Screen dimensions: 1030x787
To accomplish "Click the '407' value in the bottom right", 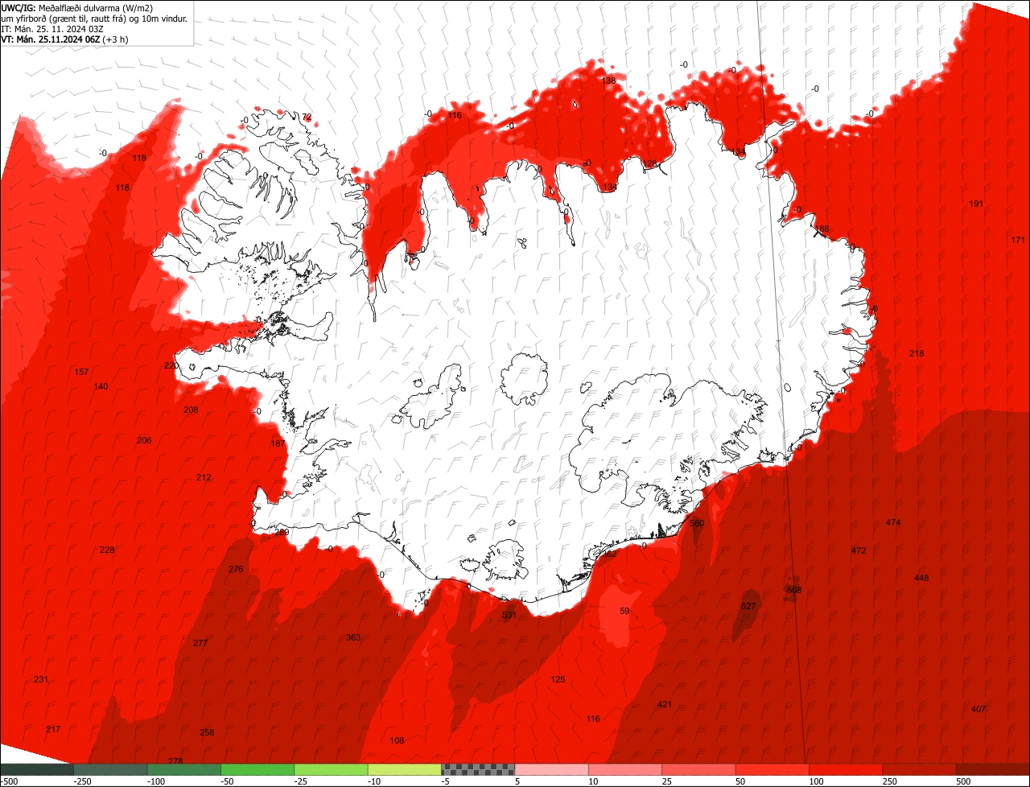I will click(x=978, y=709).
